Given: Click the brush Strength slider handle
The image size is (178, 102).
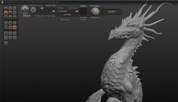Looking at the screenshot, I should 54,11.
